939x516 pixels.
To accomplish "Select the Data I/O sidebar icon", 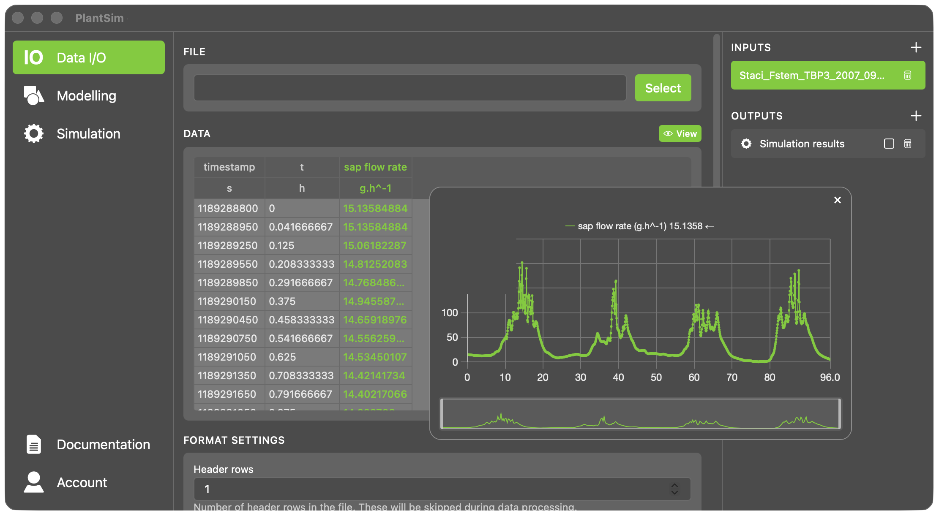I will pyautogui.click(x=33, y=57).
